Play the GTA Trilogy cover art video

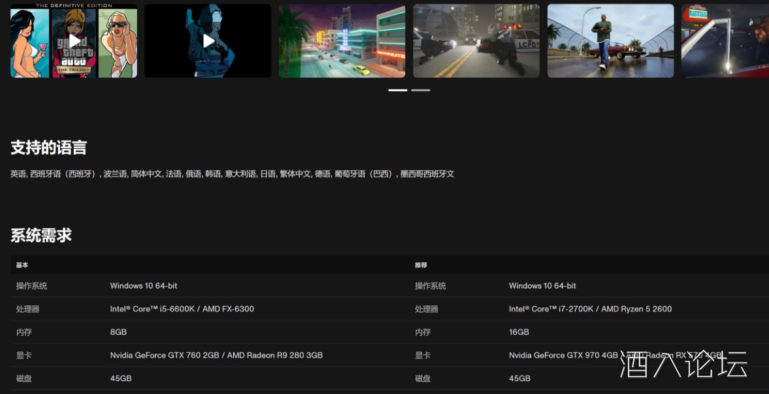coord(74,40)
